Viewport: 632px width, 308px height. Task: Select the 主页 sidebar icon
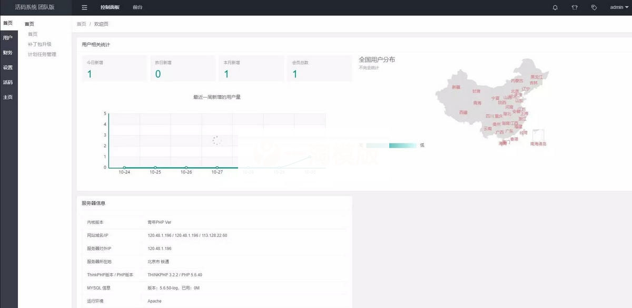point(7,97)
